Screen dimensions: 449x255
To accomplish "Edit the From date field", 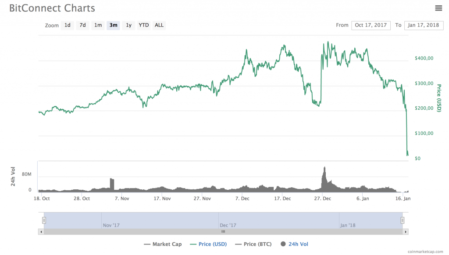I will tap(371, 25).
